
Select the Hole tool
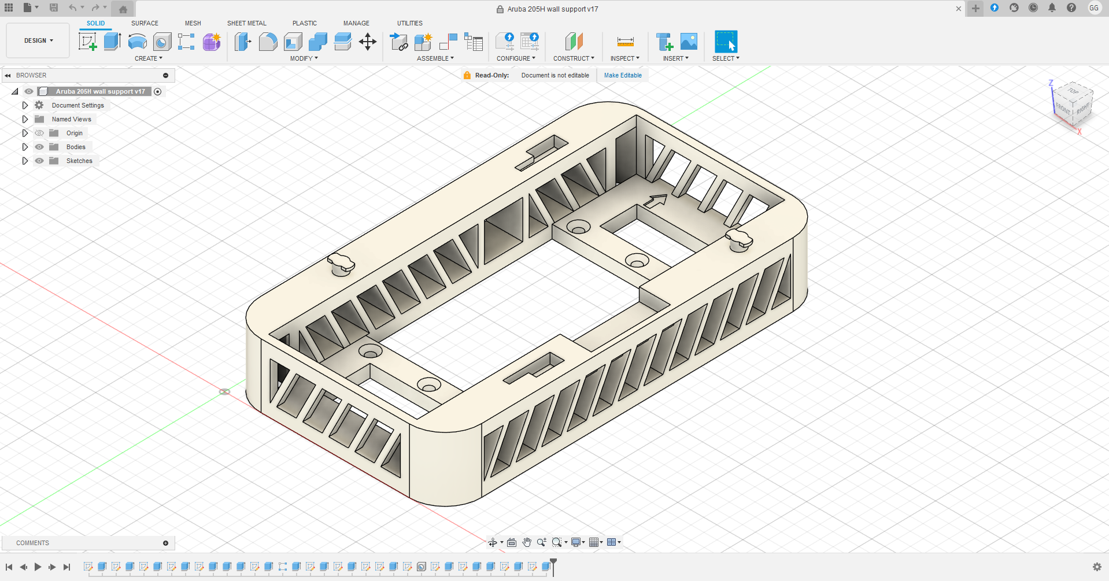(162, 42)
